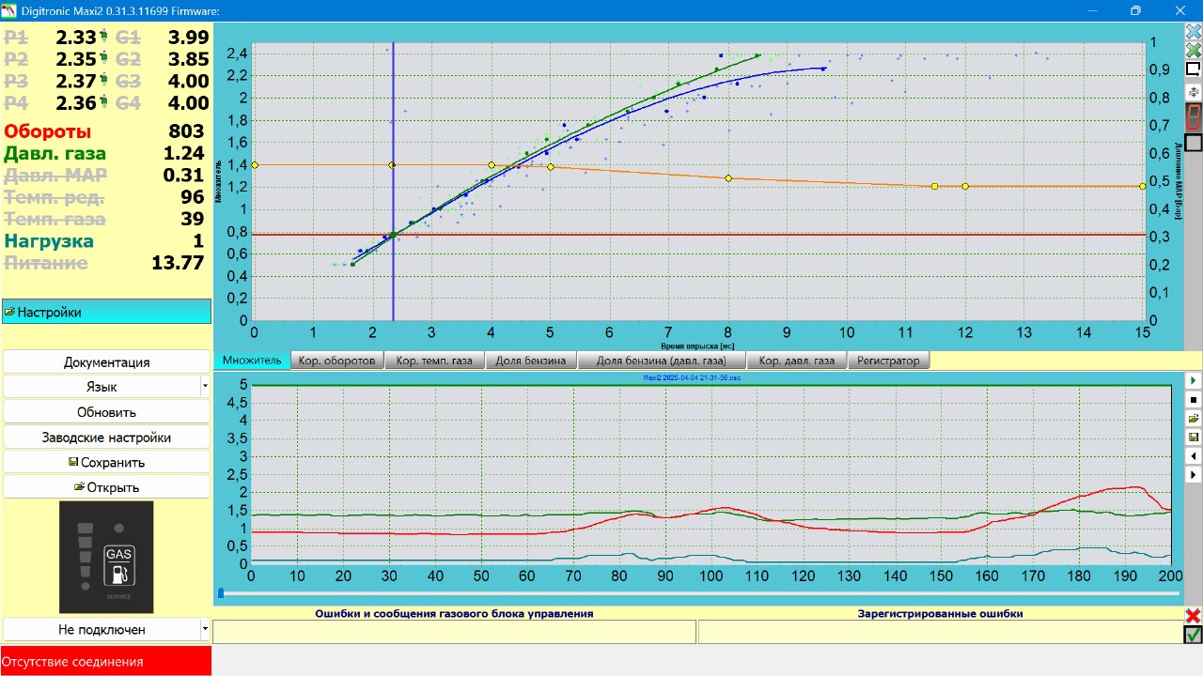Screen dimensions: 1203x676
Task: Click the GAS switch panel image
Action: 106,557
